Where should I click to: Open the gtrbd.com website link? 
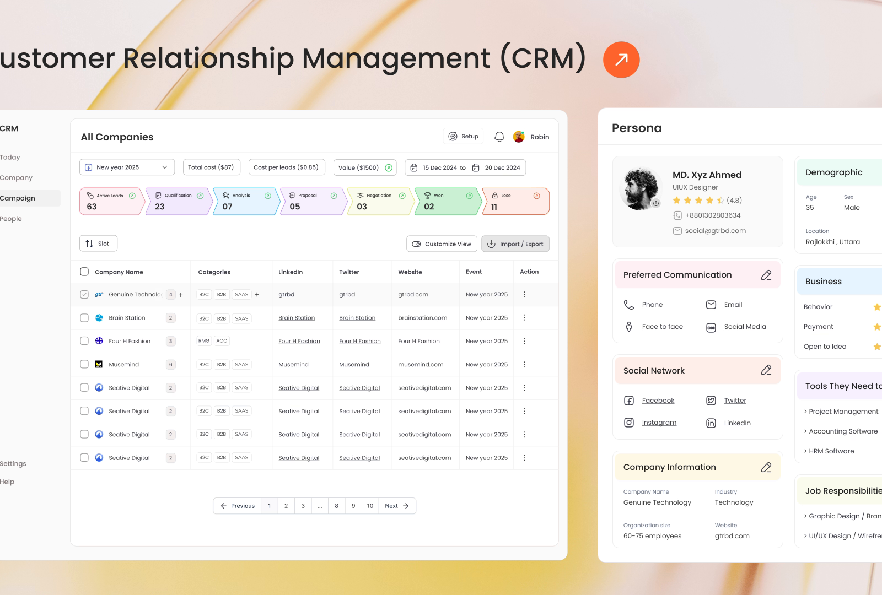[x=732, y=535]
